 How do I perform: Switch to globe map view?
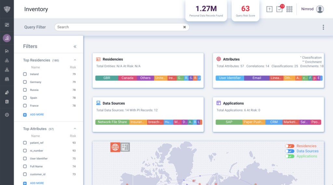pyautogui.click(x=115, y=147)
